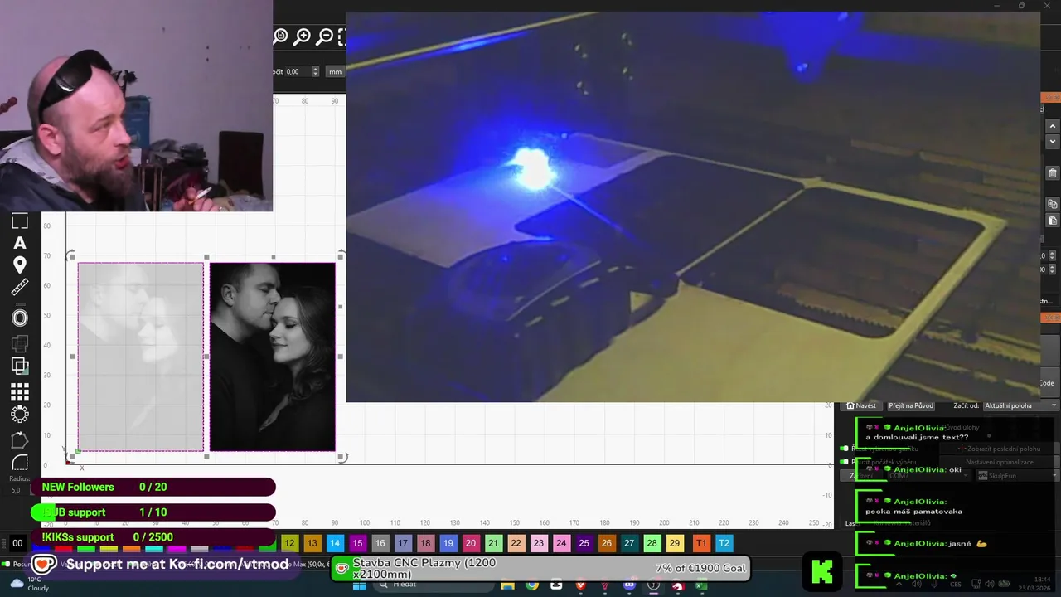The width and height of the screenshot is (1061, 597).
Task: Open Excel from the taskbar
Action: [700, 585]
